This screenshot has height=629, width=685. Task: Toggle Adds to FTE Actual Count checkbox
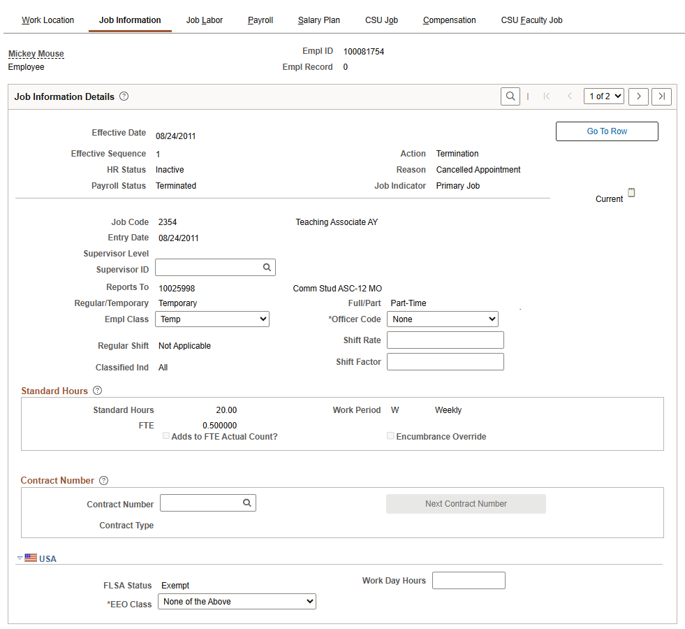point(166,436)
